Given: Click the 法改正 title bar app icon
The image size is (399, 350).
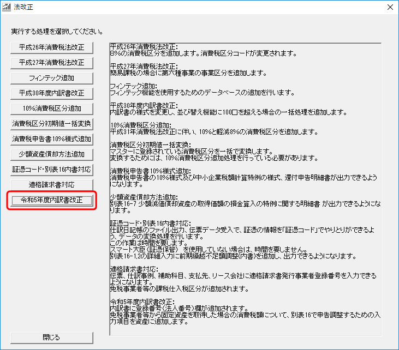Looking at the screenshot, I should [7, 7].
